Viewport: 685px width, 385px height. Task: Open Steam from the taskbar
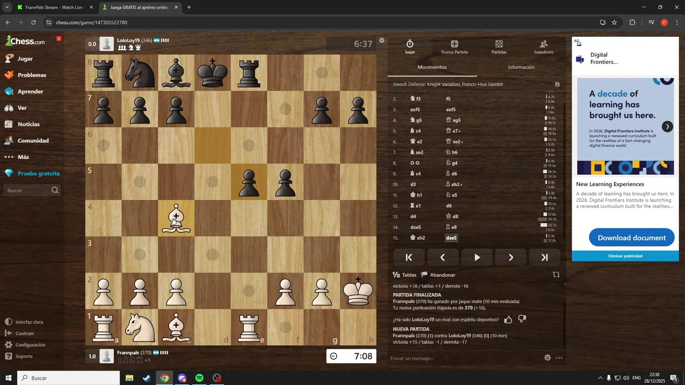(x=147, y=378)
